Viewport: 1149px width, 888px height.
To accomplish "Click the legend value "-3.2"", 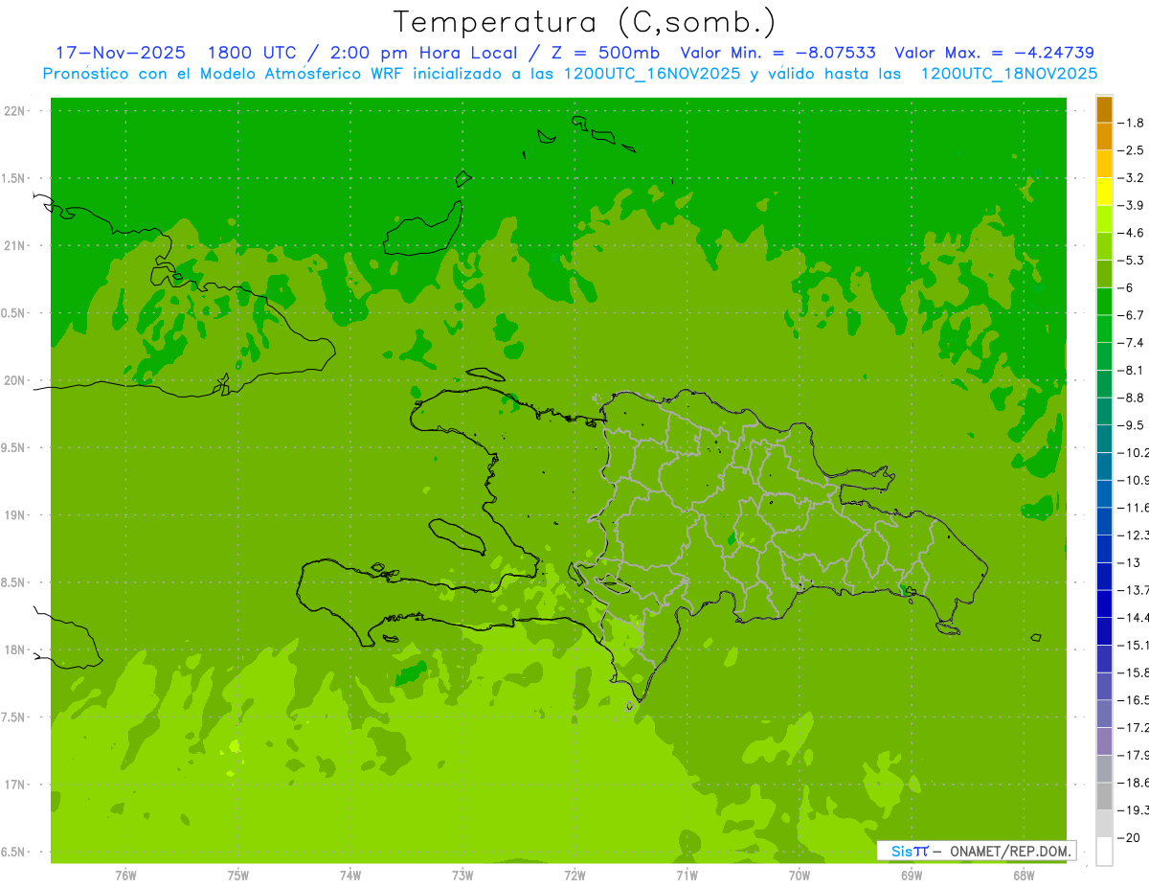I will click(1132, 178).
